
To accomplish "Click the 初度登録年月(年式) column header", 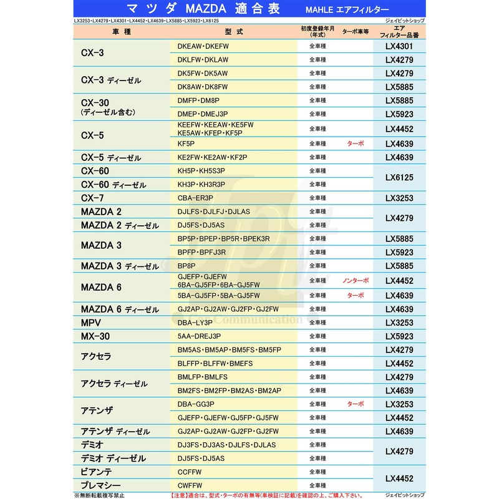I will (x=317, y=32).
